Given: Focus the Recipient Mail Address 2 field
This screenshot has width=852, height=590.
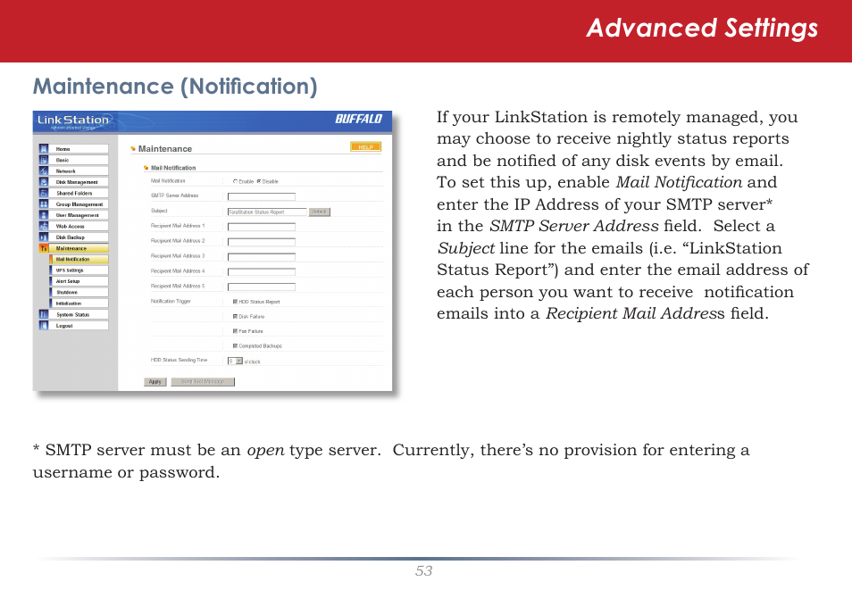Looking at the screenshot, I should point(262,242).
